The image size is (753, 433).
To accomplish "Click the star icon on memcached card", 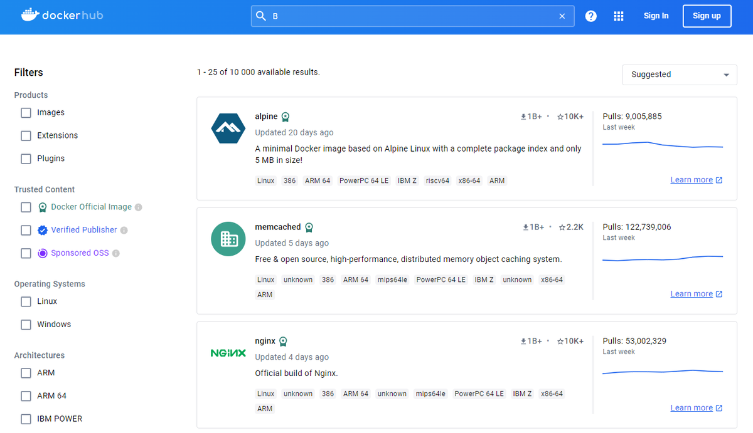I will click(x=562, y=227).
